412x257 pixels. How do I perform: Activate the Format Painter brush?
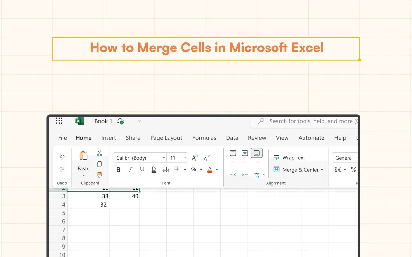tap(99, 175)
